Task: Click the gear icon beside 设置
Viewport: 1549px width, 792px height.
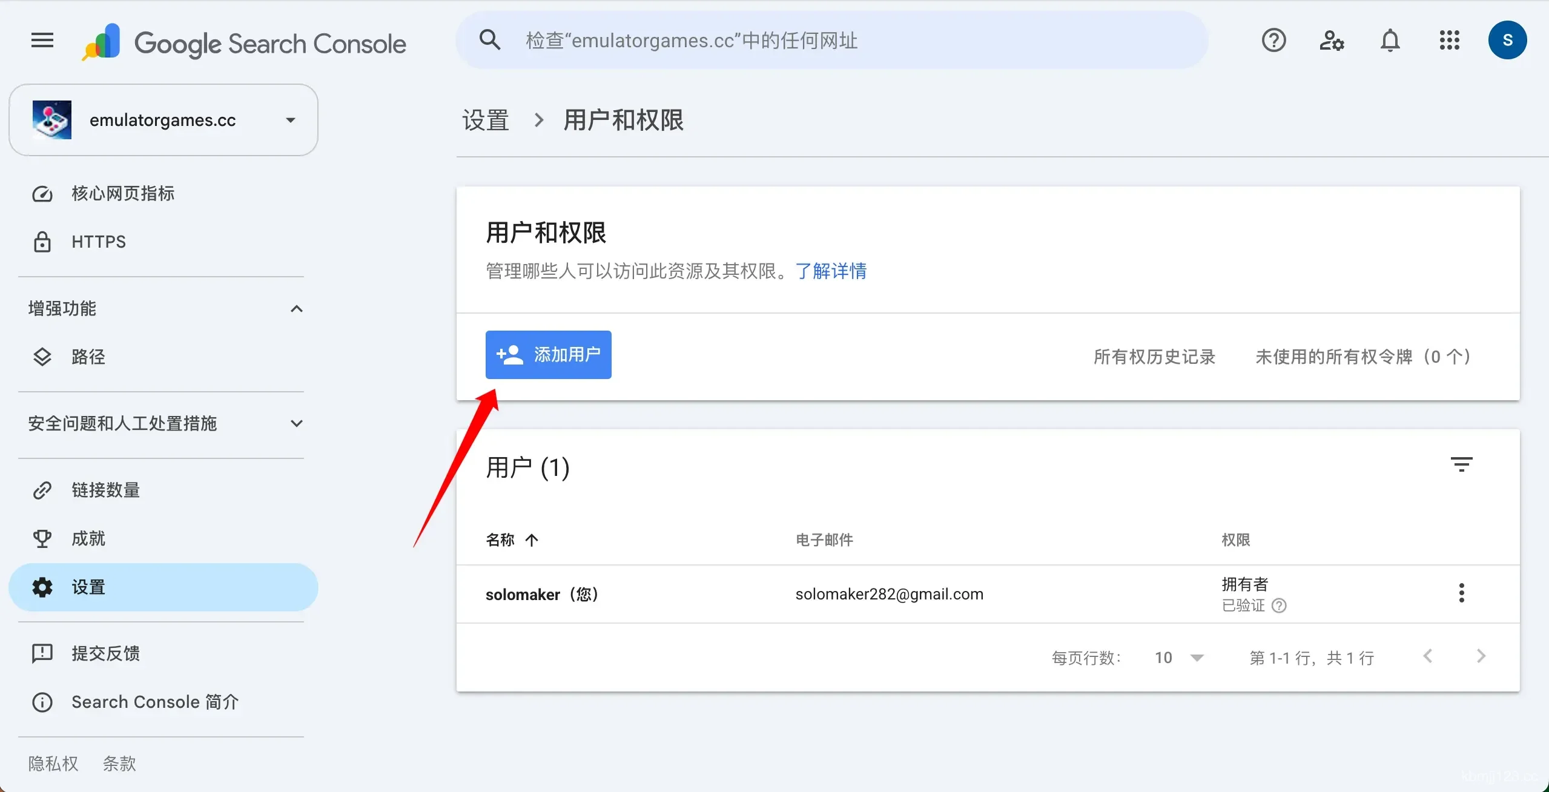Action: pyautogui.click(x=42, y=587)
